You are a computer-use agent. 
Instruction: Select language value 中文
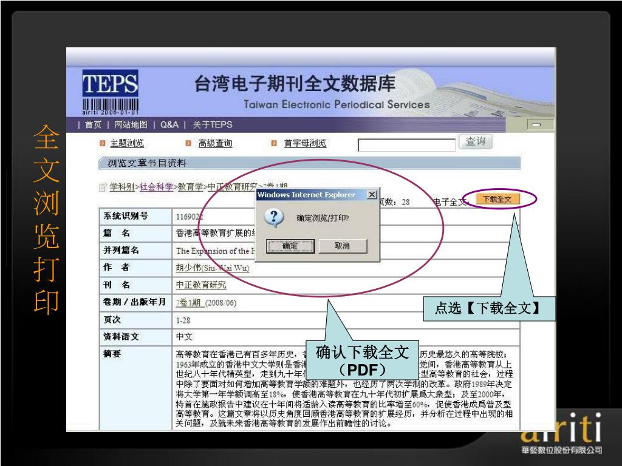coord(185,337)
